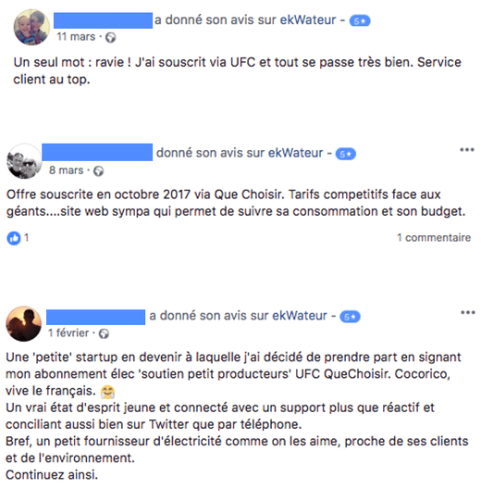The height and width of the screenshot is (489, 481).
Task: Click the globe privacy icon beside 11 mars
Action: pos(110,37)
